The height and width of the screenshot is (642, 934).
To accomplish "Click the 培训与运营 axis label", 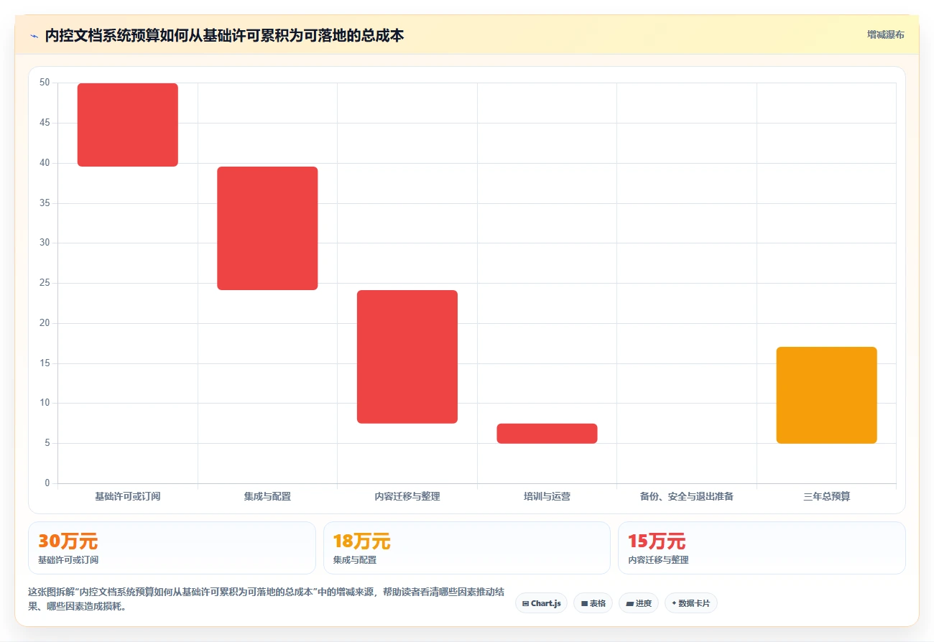I will (x=547, y=496).
